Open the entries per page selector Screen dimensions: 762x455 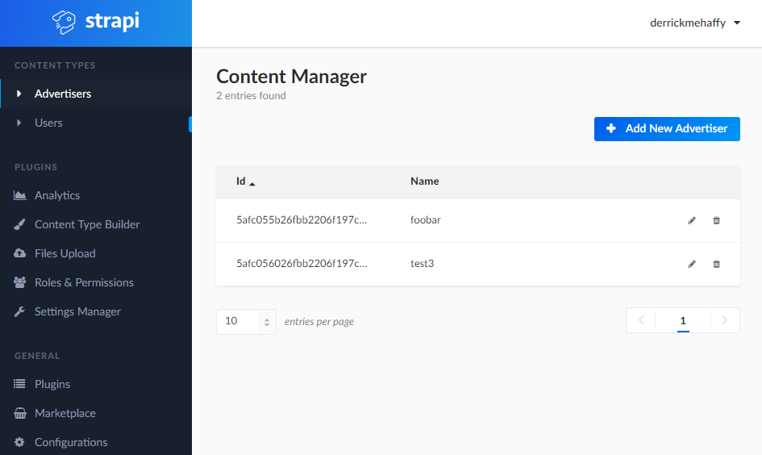coord(247,321)
